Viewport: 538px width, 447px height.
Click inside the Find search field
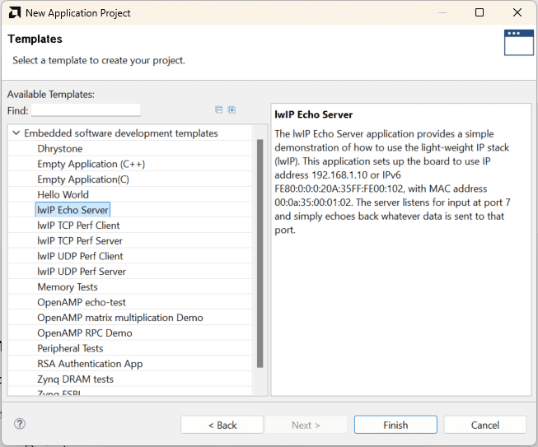pos(86,110)
